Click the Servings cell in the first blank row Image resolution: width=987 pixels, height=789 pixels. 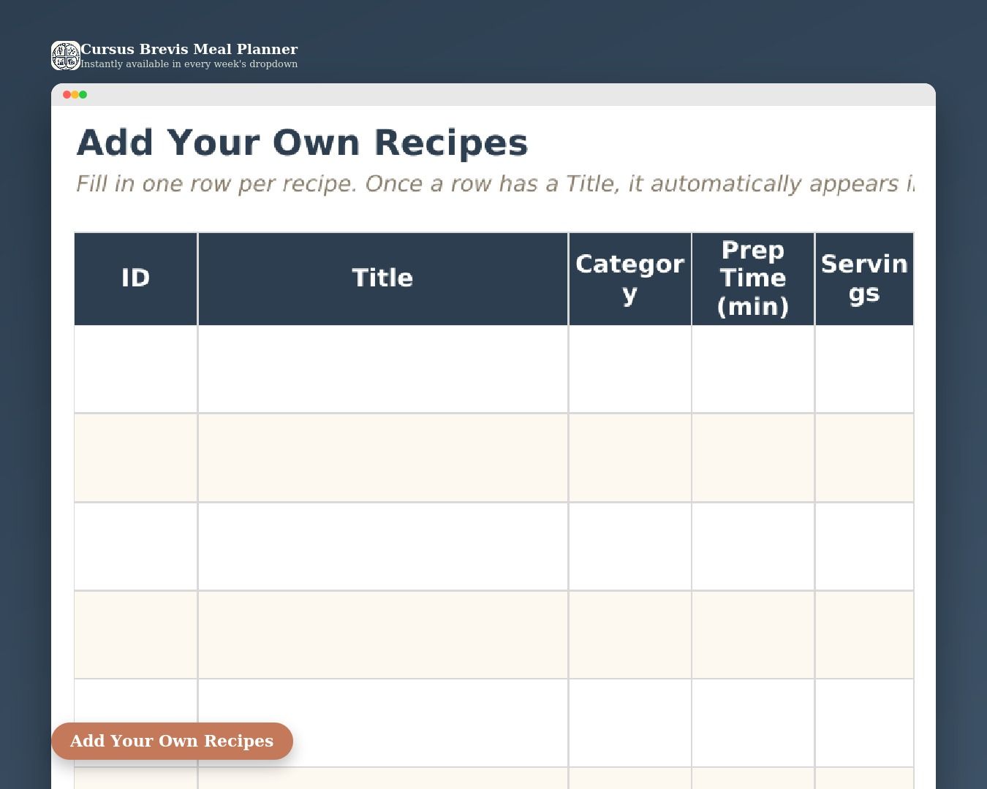865,369
